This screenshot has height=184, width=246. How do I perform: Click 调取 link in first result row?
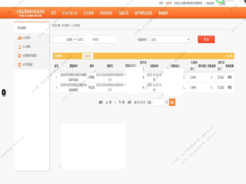[x=230, y=76]
